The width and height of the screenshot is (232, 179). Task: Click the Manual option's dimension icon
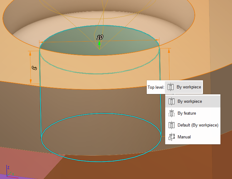pos(171,137)
